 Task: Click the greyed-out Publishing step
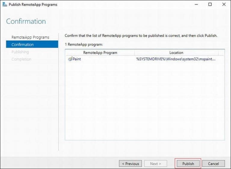[x=20, y=52]
